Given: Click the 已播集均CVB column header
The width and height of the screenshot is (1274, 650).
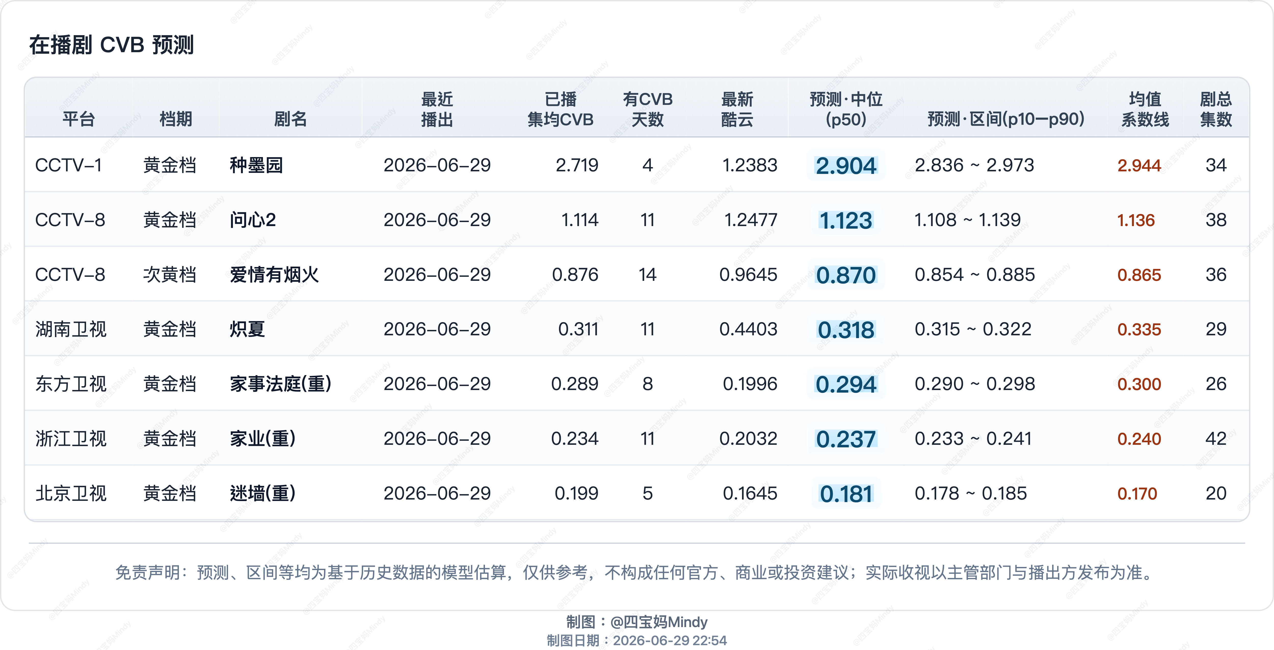Looking at the screenshot, I should click(x=560, y=109).
